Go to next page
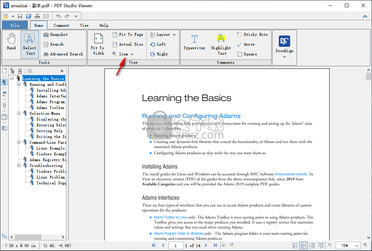The image size is (372, 251). coord(206,245)
